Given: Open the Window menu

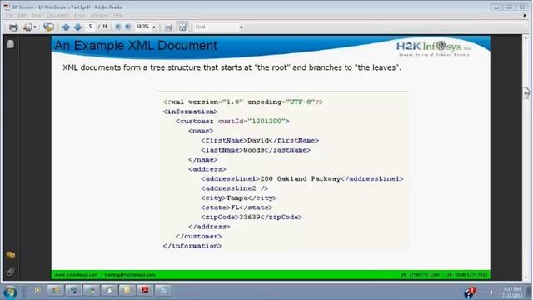Looking at the screenshot, I should pos(99,15).
